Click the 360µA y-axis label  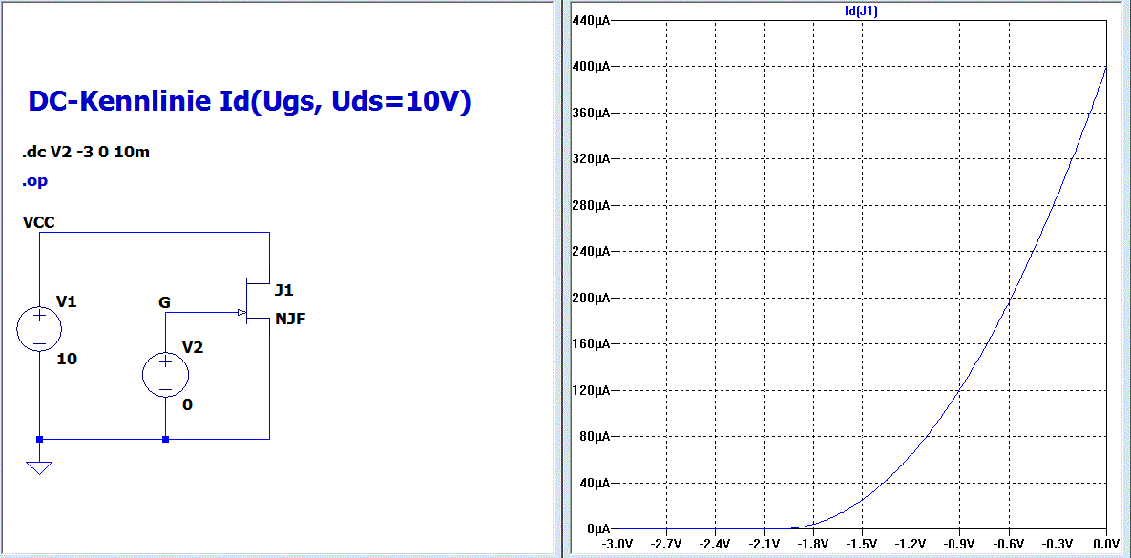click(x=591, y=114)
